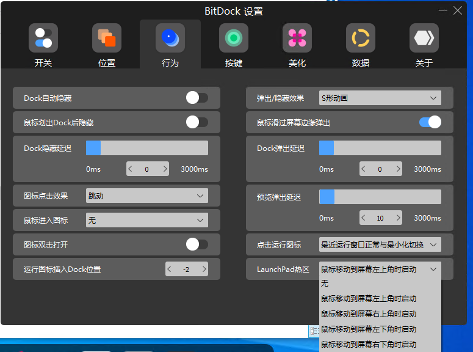Increase 运行图标插入Dock位置 with right arrow
This screenshot has height=352, width=473.
(x=204, y=269)
